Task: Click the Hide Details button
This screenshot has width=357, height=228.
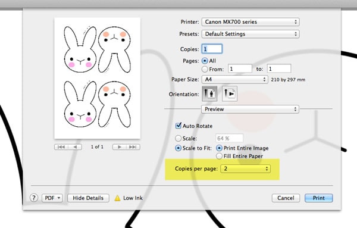Action: point(88,198)
